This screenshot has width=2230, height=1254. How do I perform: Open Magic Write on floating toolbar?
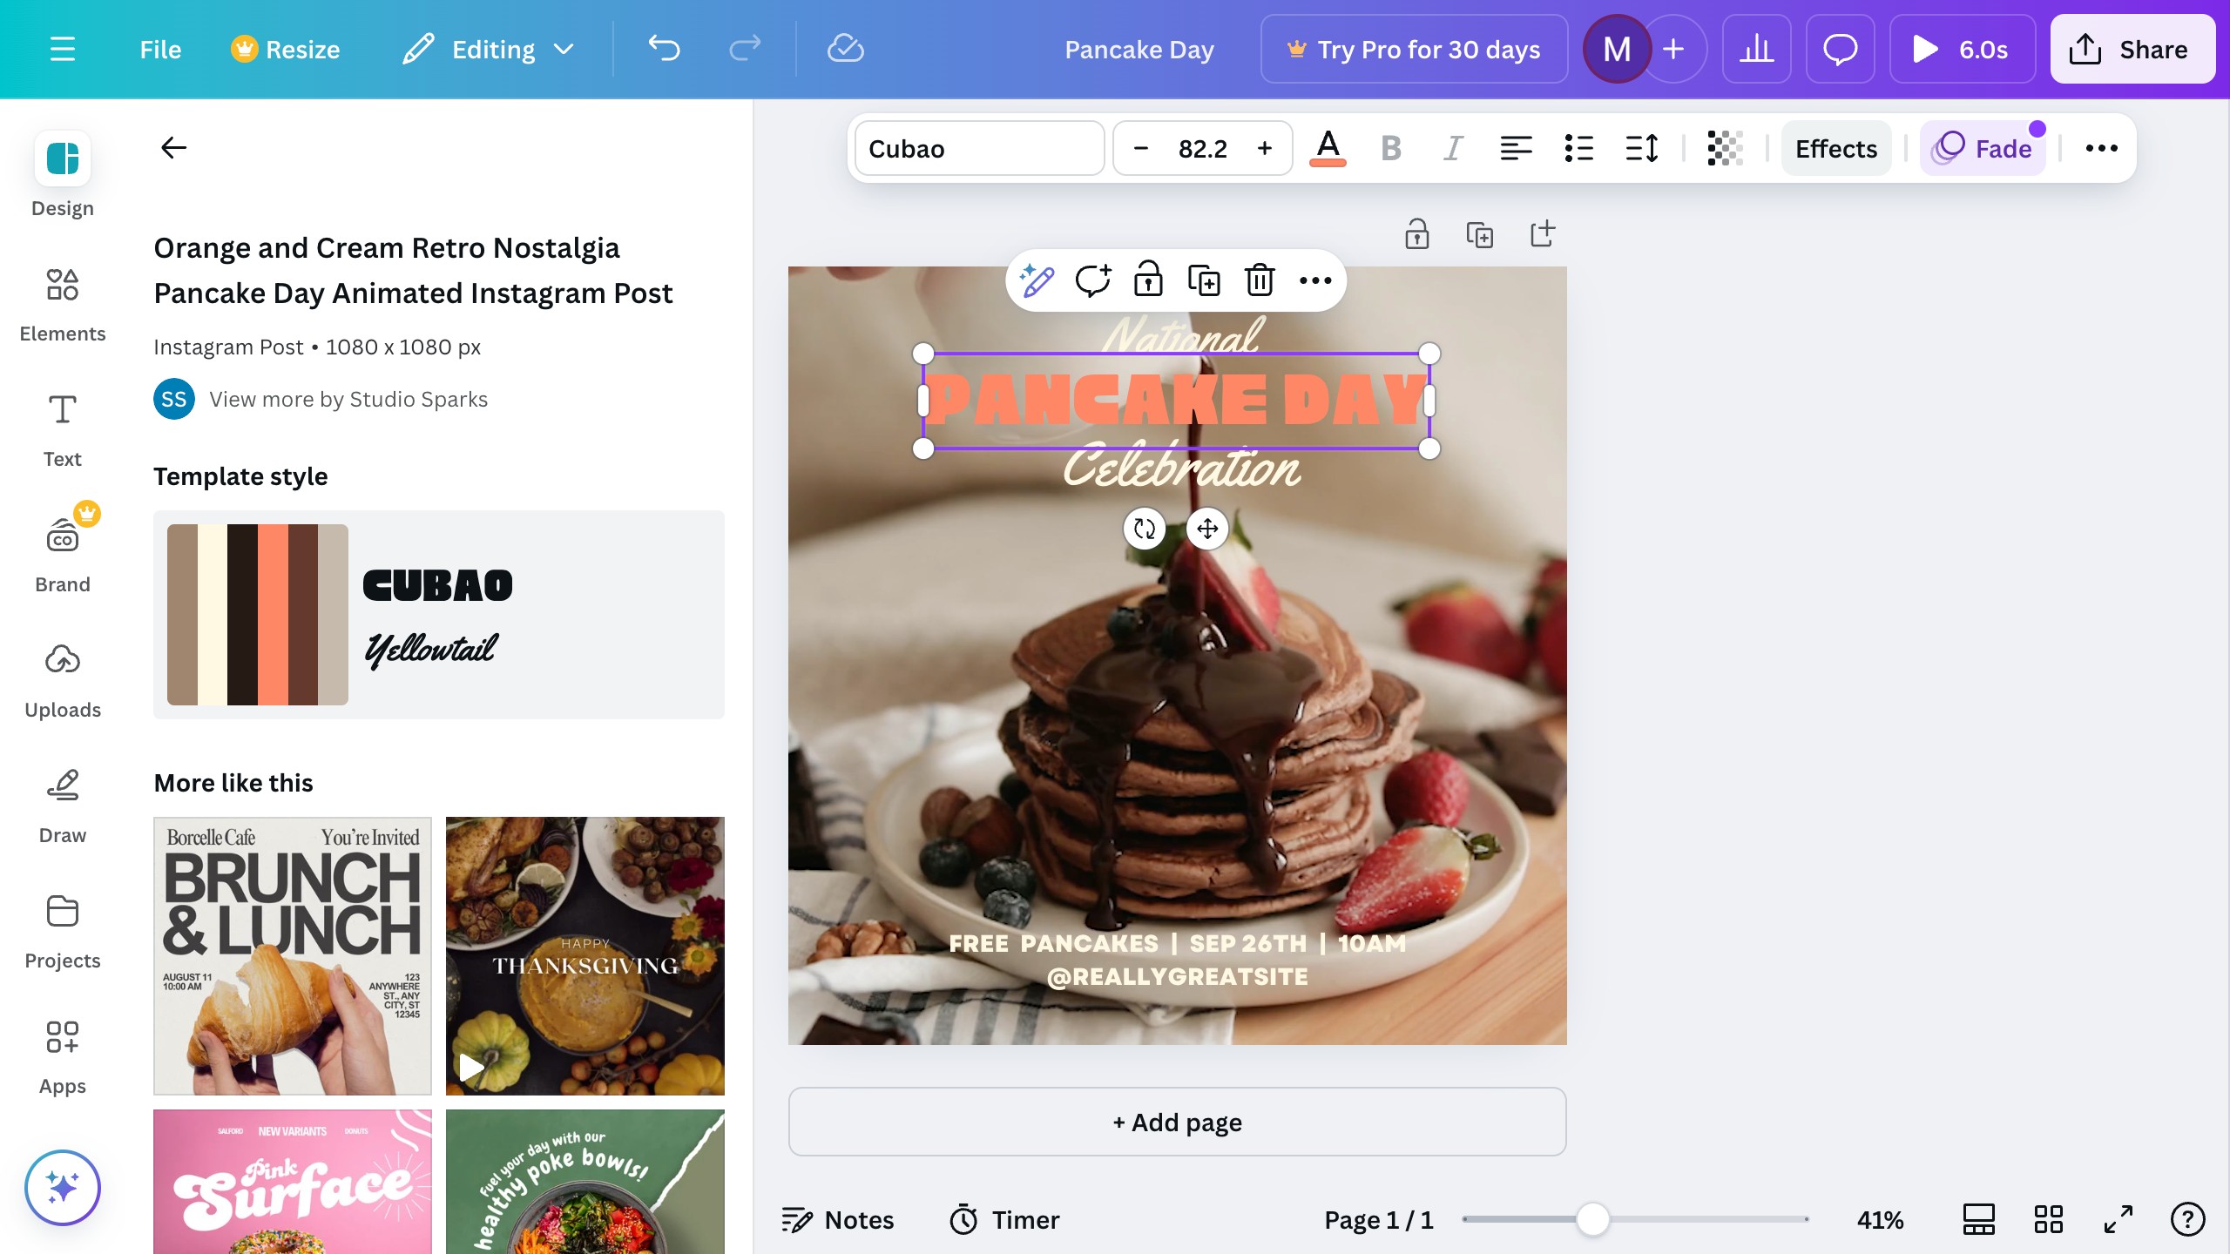[x=1037, y=280]
